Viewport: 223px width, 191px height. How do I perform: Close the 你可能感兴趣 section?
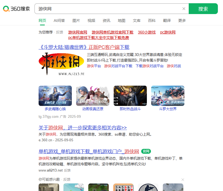[x=183, y=180]
